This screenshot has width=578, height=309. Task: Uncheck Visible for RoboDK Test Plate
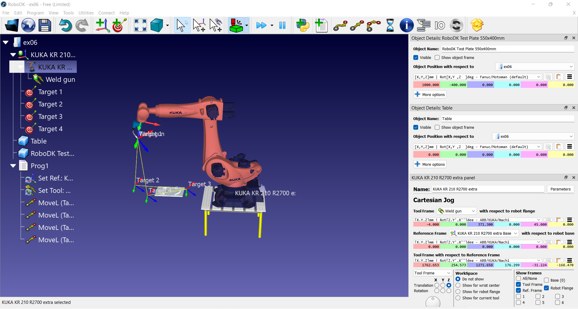(x=416, y=57)
